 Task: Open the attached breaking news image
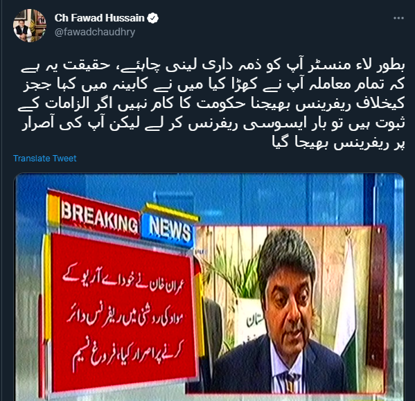[209, 287]
